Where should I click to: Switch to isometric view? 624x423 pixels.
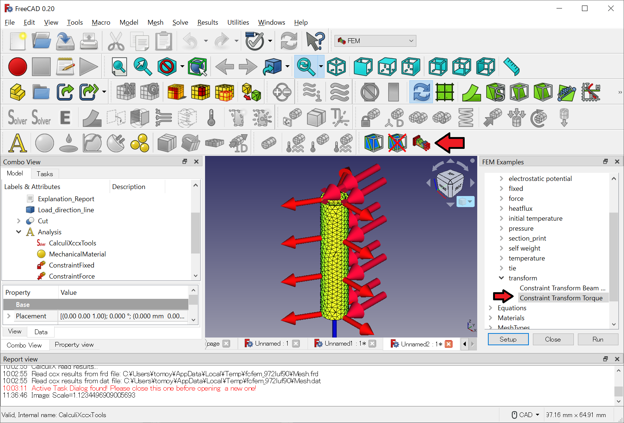coord(336,67)
